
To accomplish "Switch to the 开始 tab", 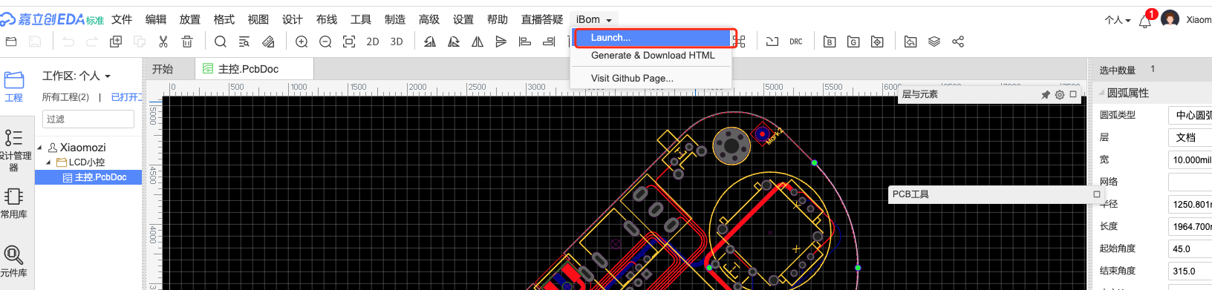I will coord(163,69).
